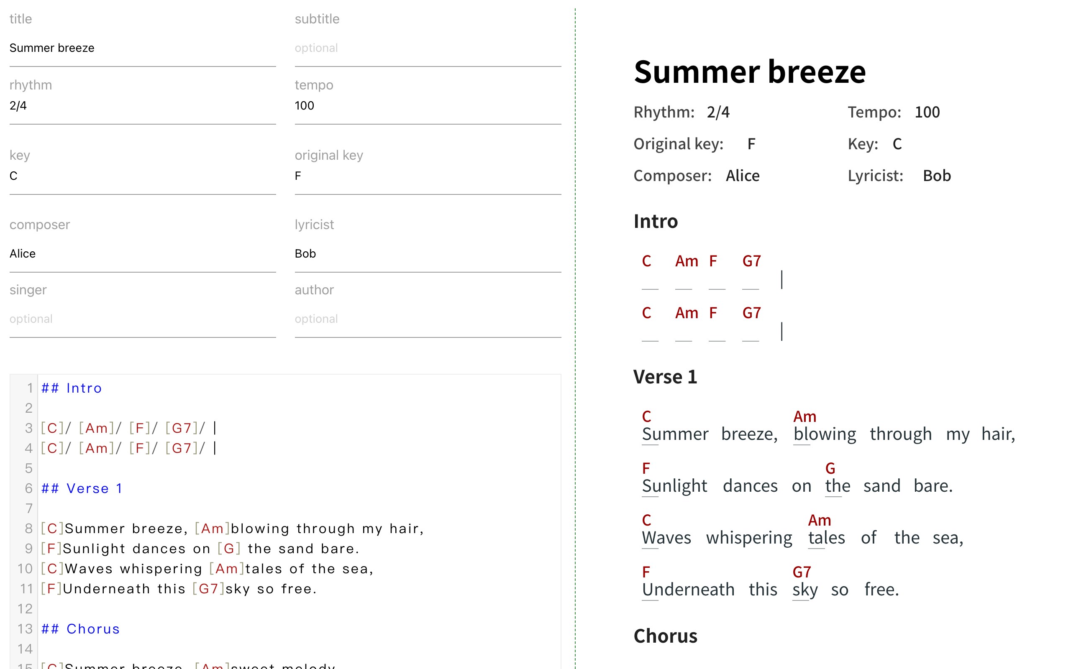Select the key field containing C

point(143,176)
